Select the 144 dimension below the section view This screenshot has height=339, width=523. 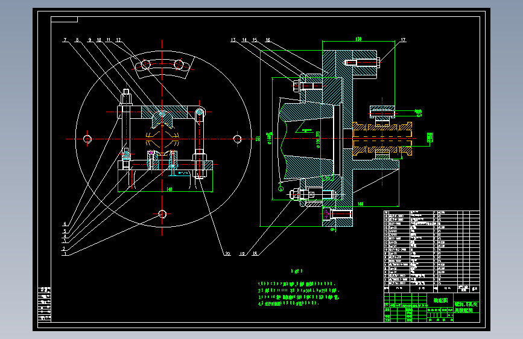coord(360,204)
